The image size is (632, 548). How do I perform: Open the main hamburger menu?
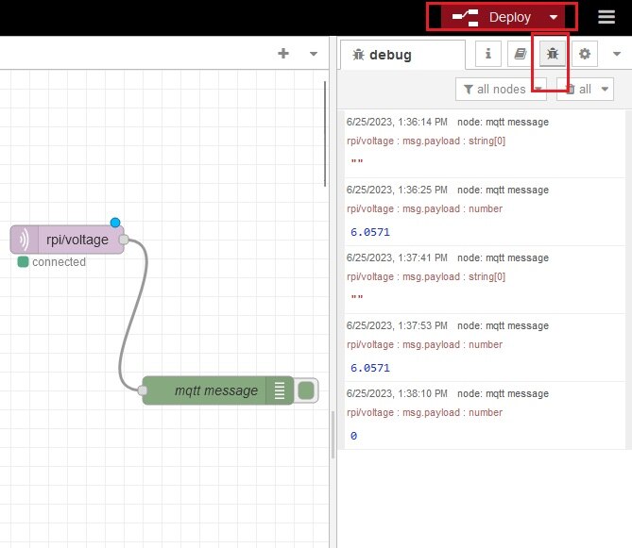[606, 17]
